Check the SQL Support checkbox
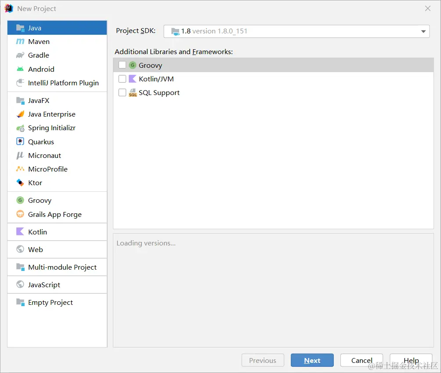 123,93
